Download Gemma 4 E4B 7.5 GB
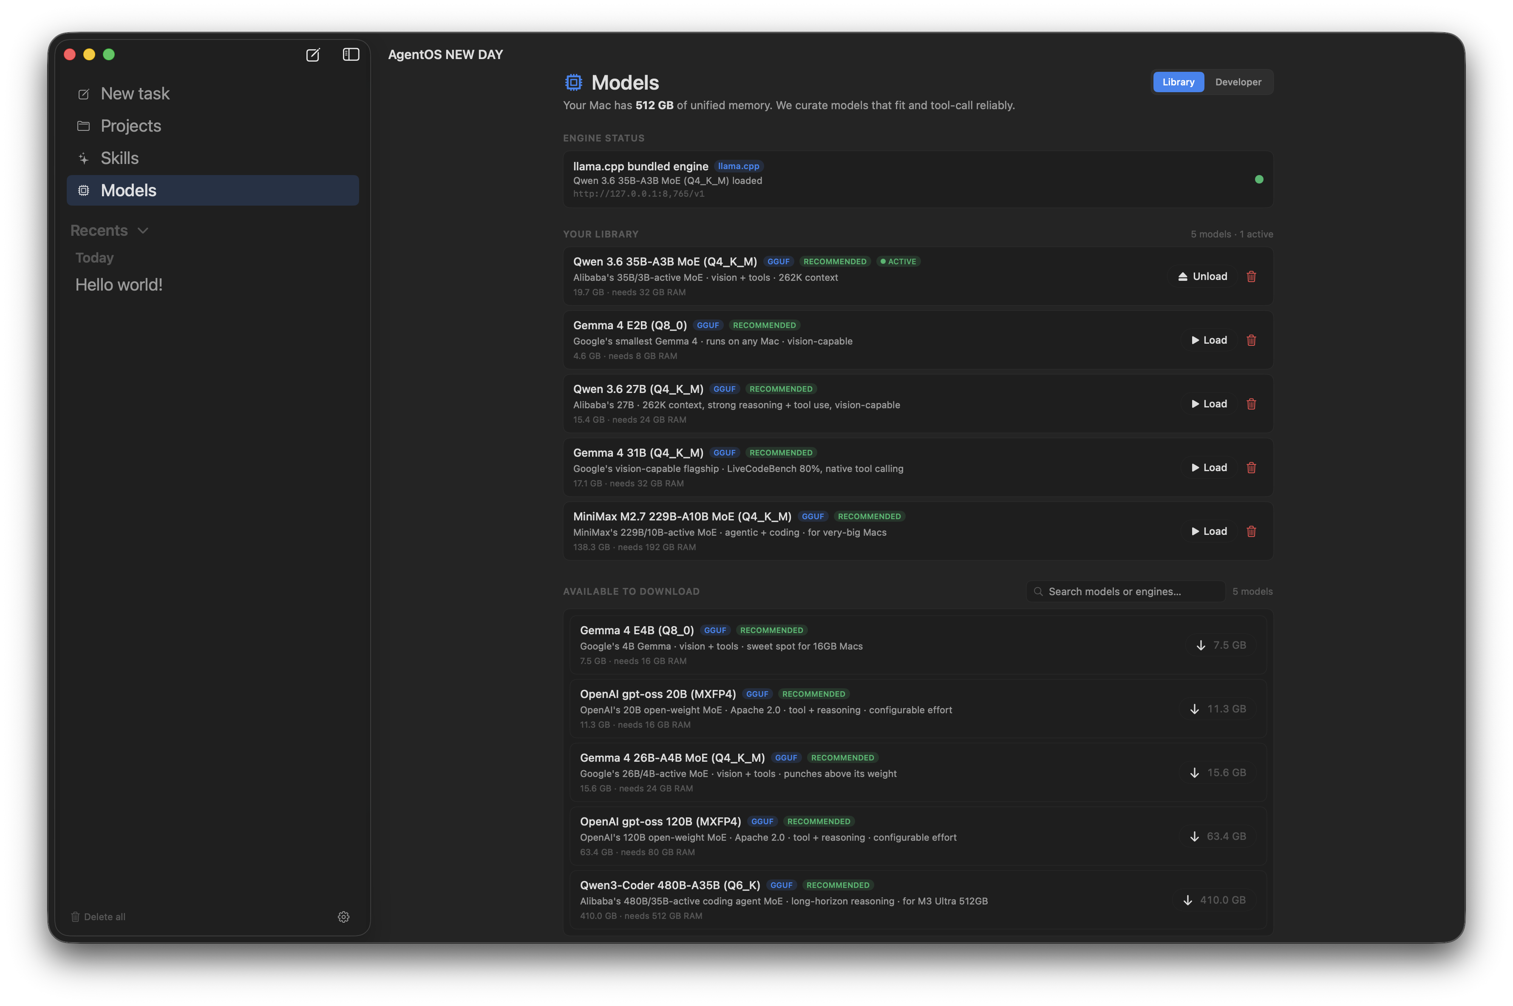 click(1221, 645)
